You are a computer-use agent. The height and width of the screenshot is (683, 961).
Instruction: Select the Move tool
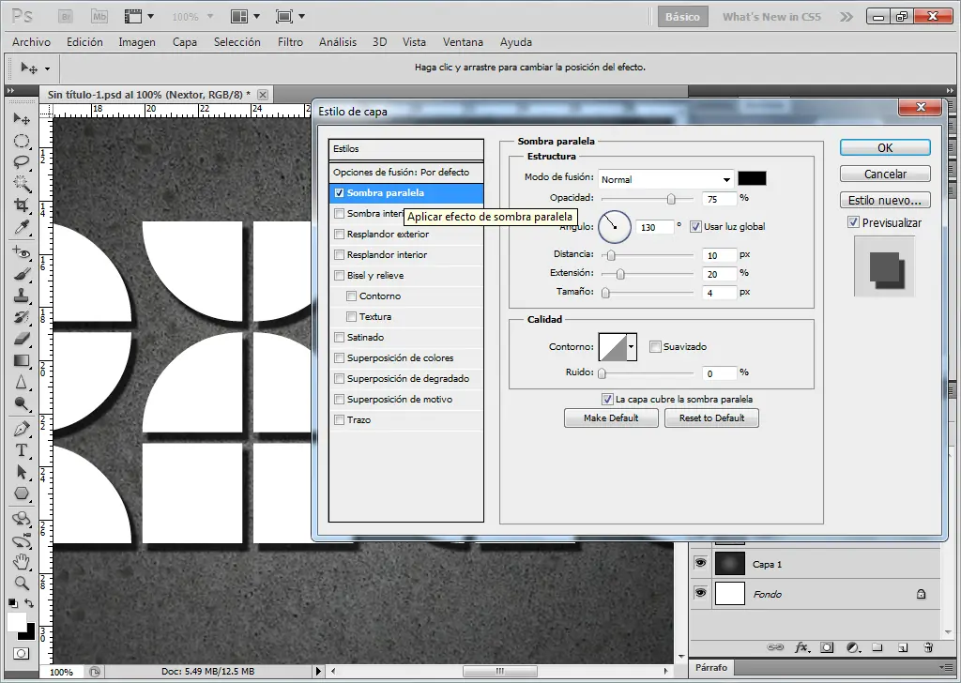22,118
